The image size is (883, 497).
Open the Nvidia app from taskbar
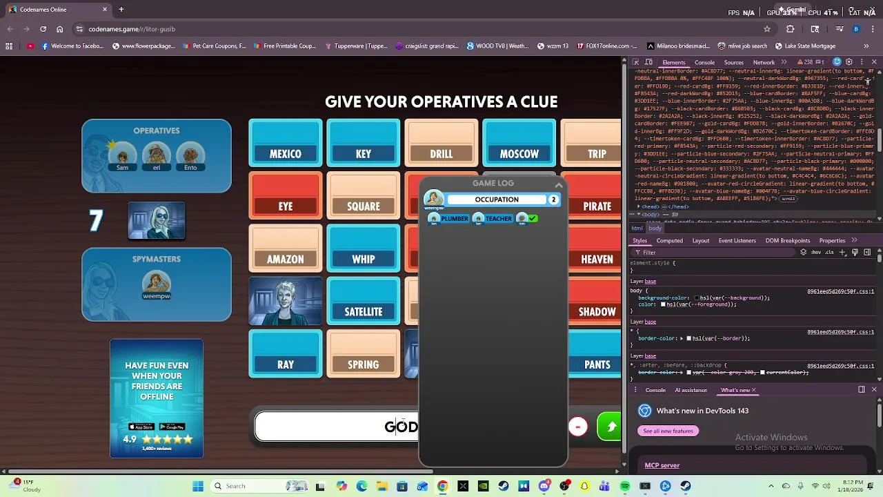483,486
